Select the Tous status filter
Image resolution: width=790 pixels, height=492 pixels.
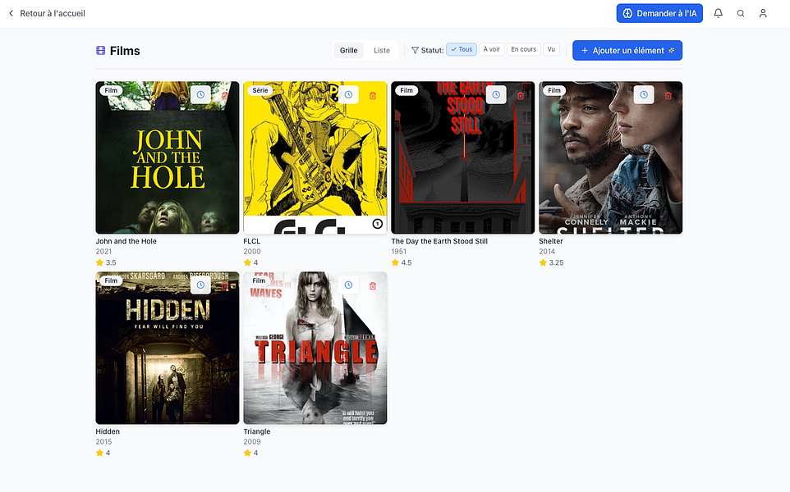pyautogui.click(x=462, y=49)
